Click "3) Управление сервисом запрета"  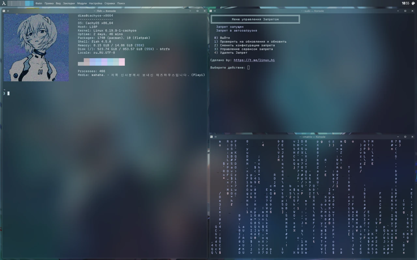click(244, 49)
